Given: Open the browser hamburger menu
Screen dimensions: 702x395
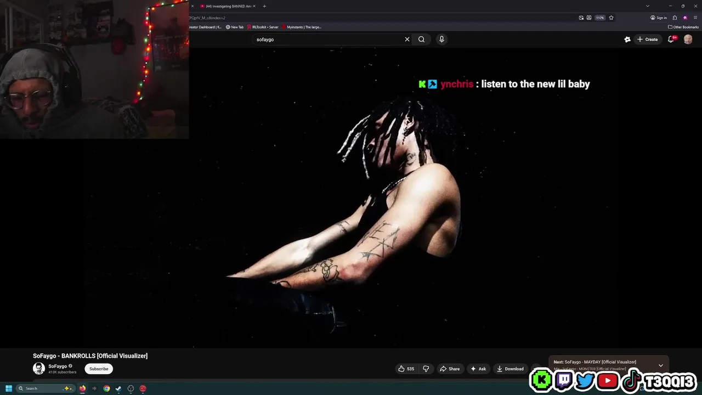Looking at the screenshot, I should point(695,18).
